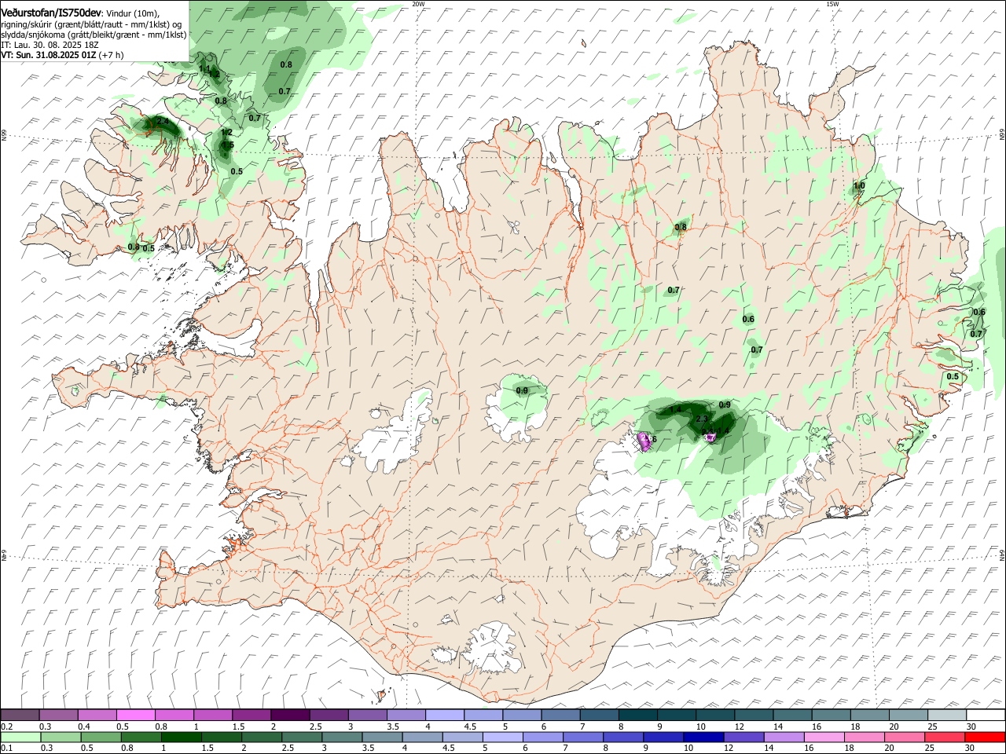This screenshot has height=754, width=1006.
Task: Click the 'IT: Lau. 30. 08. 2025 18Z' line
Action: (50, 45)
